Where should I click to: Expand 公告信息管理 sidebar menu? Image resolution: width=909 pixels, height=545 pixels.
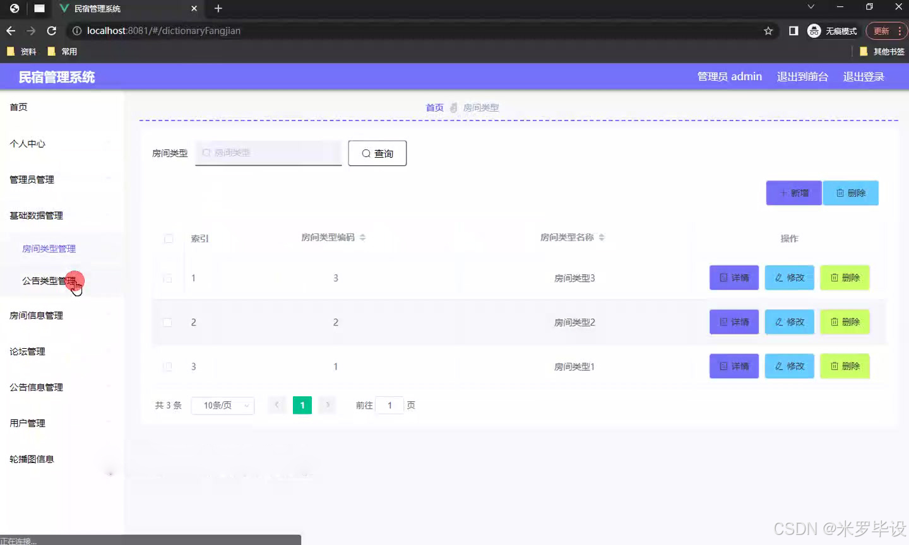61,387
